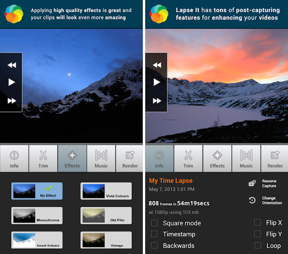Viewport: 288px width, 254px height.
Task: Enable Square mode checkbox
Action: point(154,223)
